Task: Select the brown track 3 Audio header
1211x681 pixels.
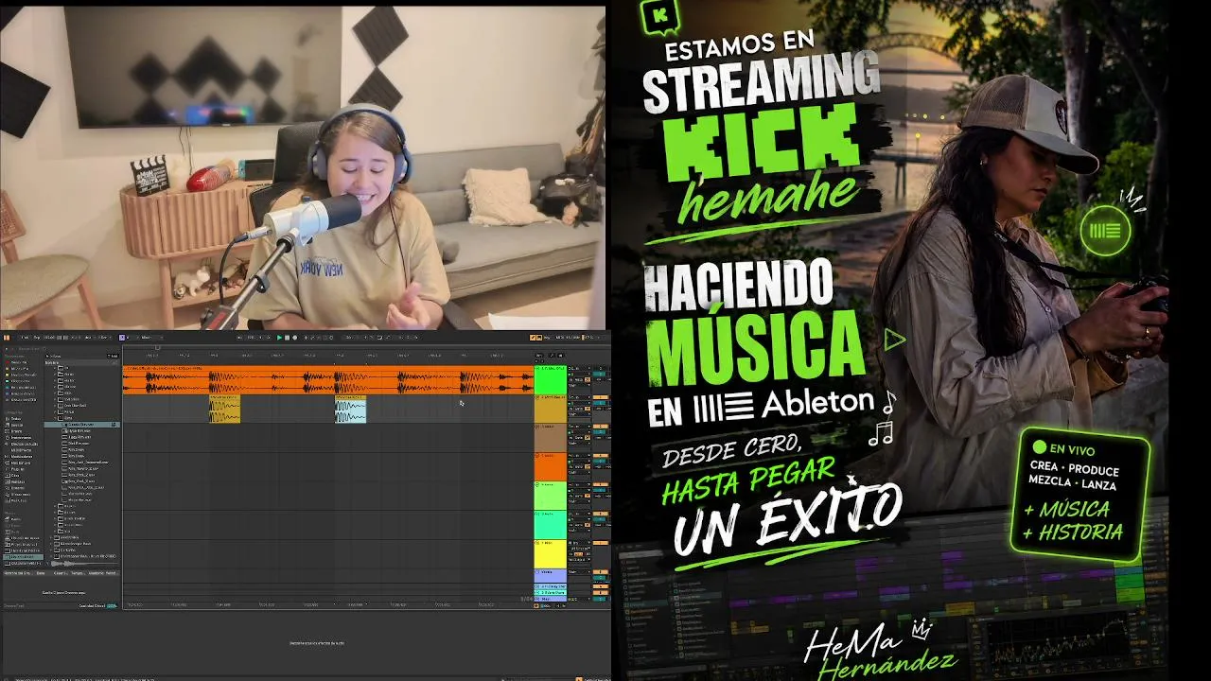Action: click(x=550, y=438)
